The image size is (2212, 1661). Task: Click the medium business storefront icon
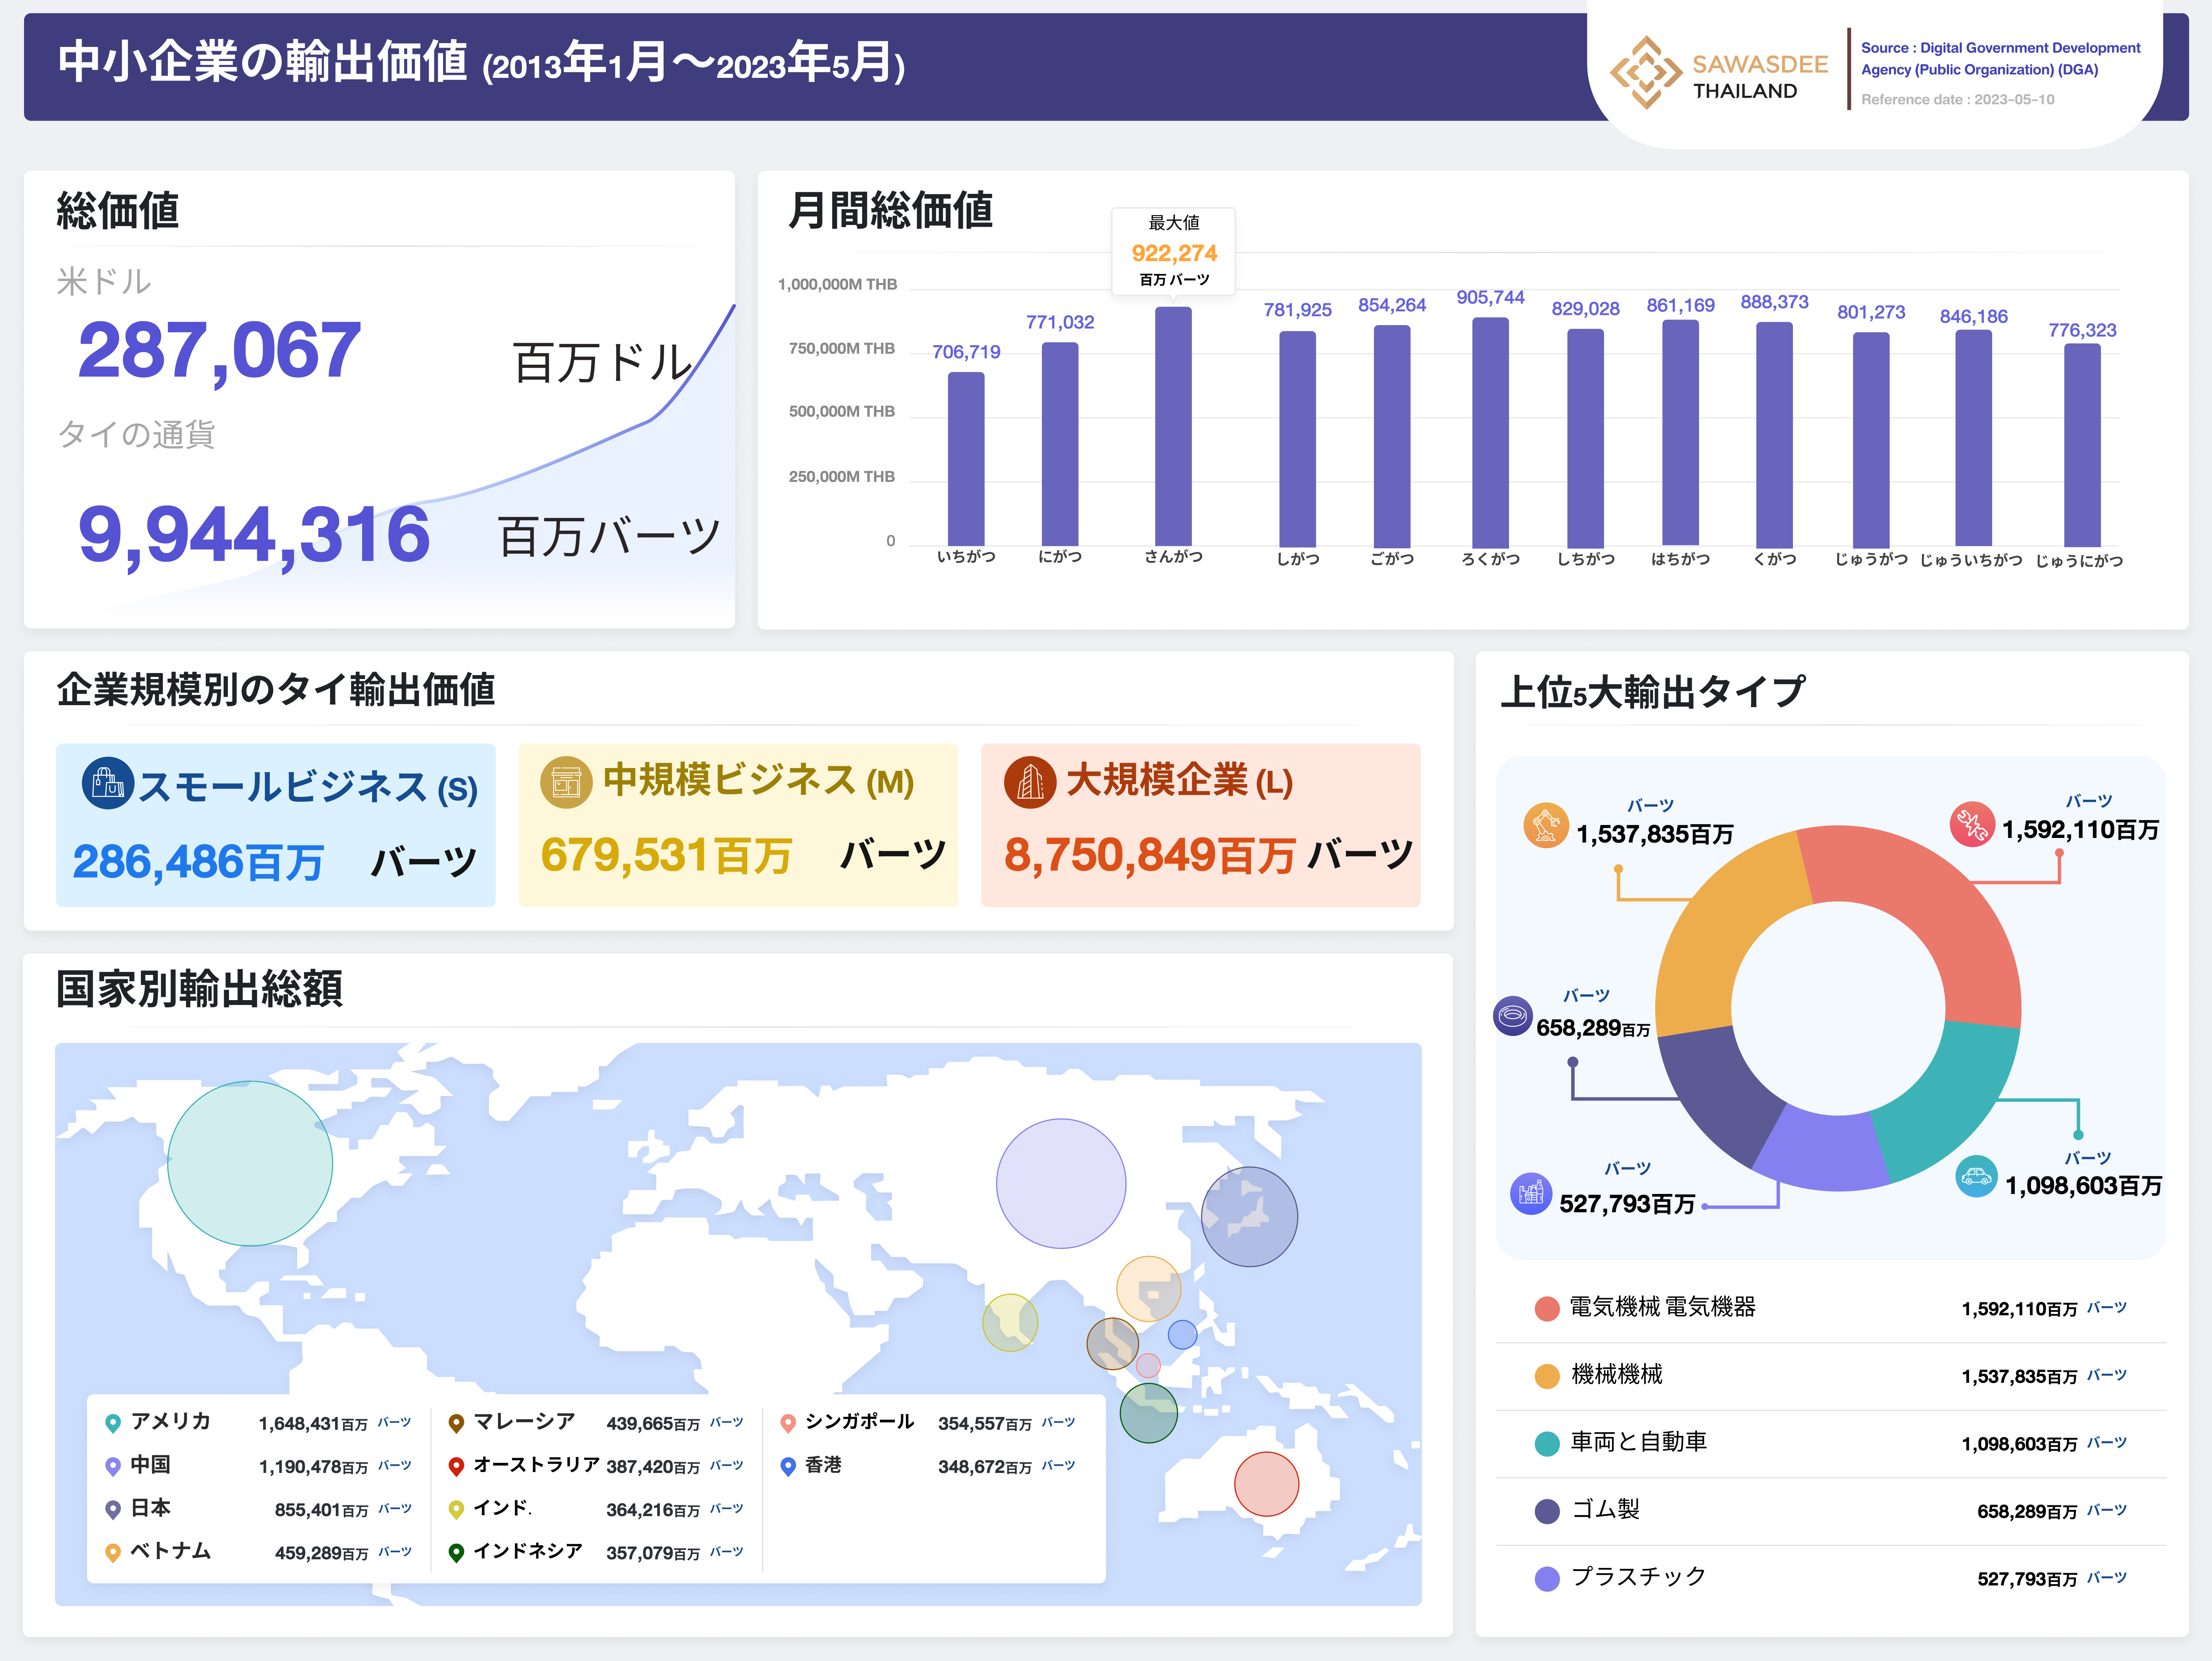click(x=566, y=782)
